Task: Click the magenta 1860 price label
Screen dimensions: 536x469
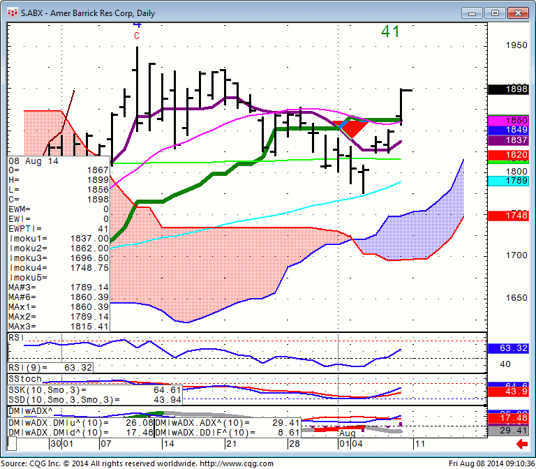Action: point(508,120)
